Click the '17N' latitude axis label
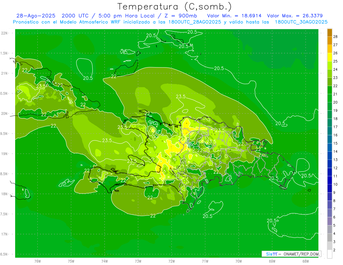343x265 pixels. pos(5,234)
